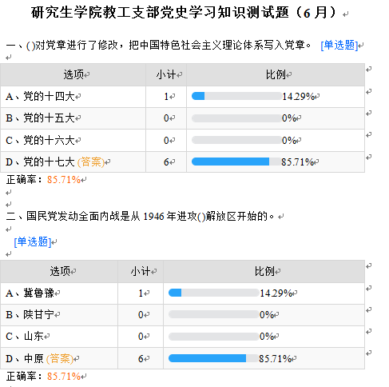Click the 小计 header in second table

pyautogui.click(x=141, y=271)
